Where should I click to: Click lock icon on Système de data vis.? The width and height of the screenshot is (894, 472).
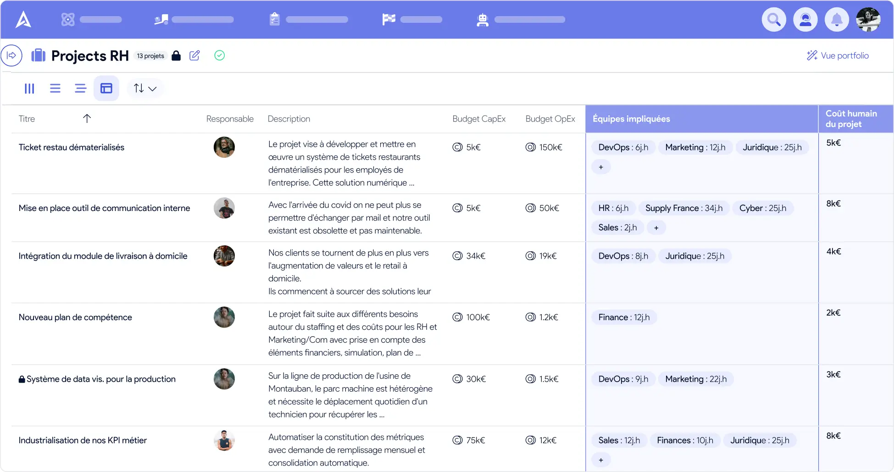22,379
